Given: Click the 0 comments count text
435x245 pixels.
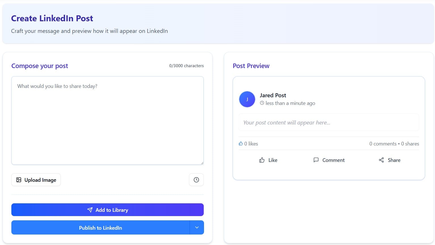Looking at the screenshot, I should (x=383, y=144).
